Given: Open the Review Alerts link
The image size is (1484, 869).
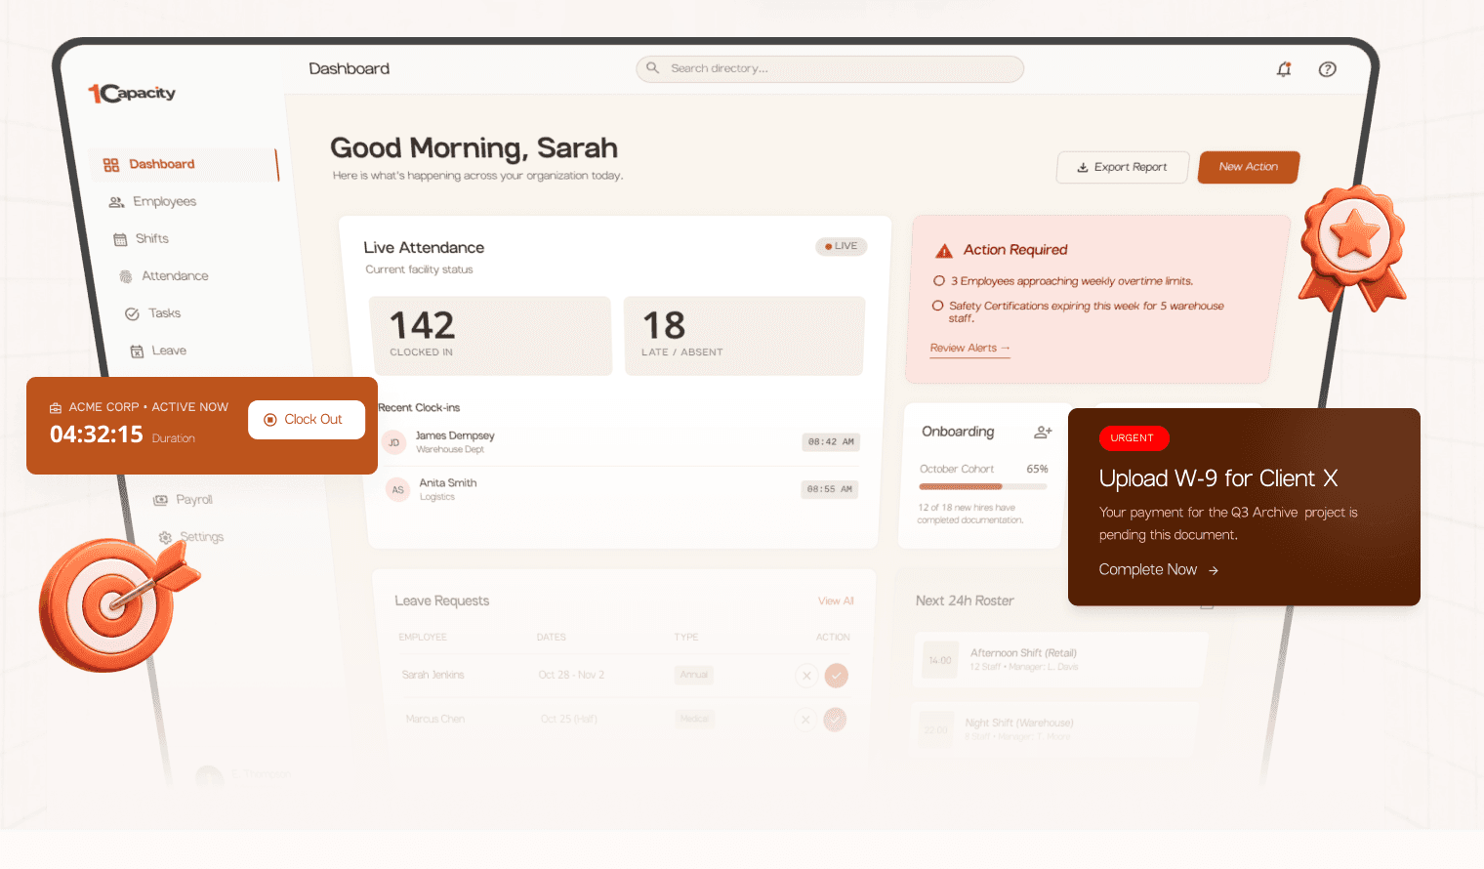Looking at the screenshot, I should pos(969,349).
